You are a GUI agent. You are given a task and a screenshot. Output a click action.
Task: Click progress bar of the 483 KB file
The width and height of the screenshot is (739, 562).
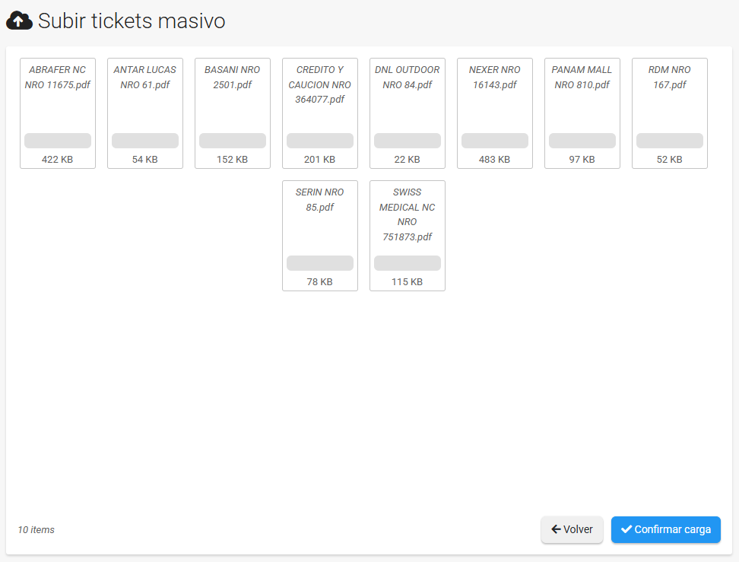[495, 141]
